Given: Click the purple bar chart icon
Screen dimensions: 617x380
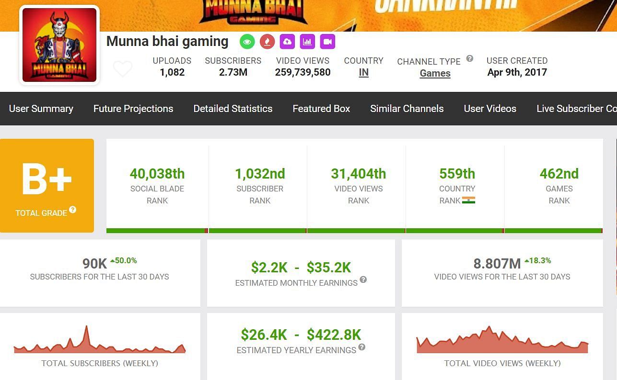Looking at the screenshot, I should coord(307,42).
